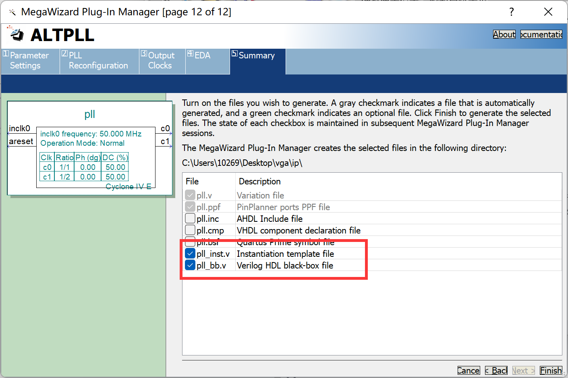
Task: Click the Ph (dg) table header
Action: point(88,157)
